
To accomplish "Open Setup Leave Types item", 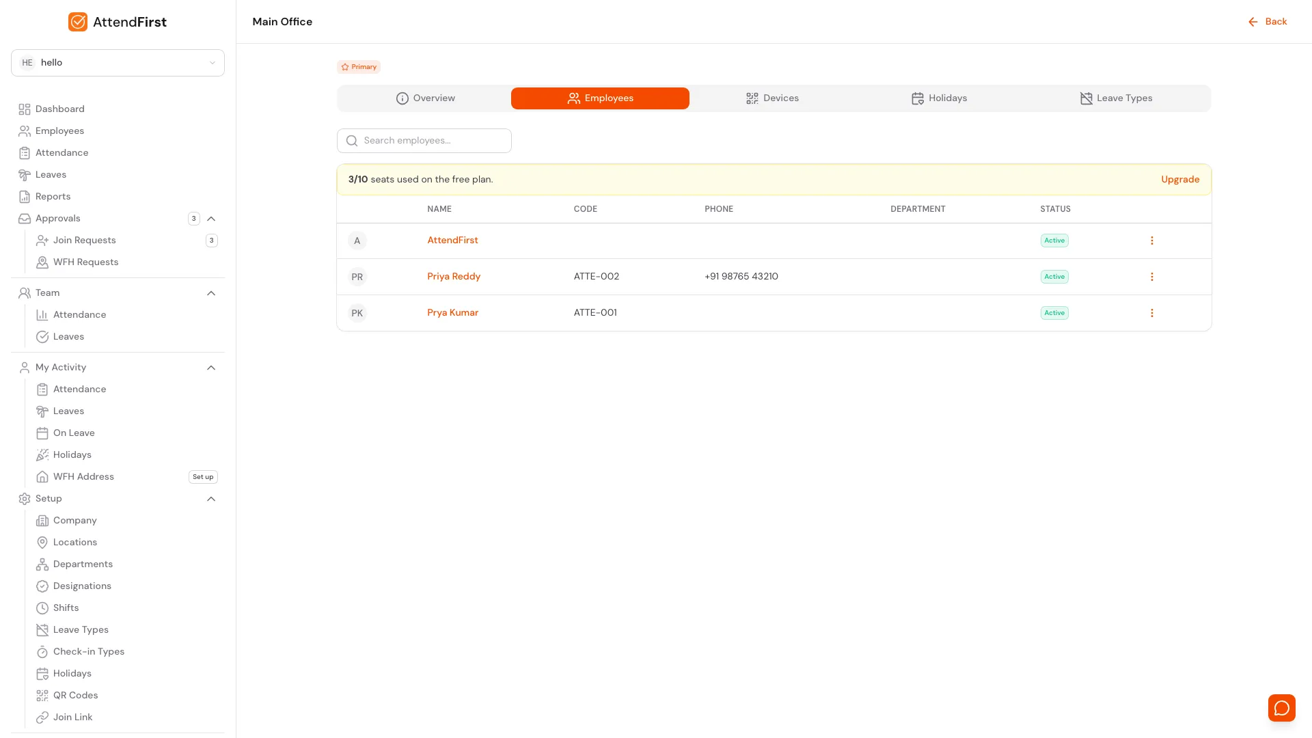I will [81, 630].
